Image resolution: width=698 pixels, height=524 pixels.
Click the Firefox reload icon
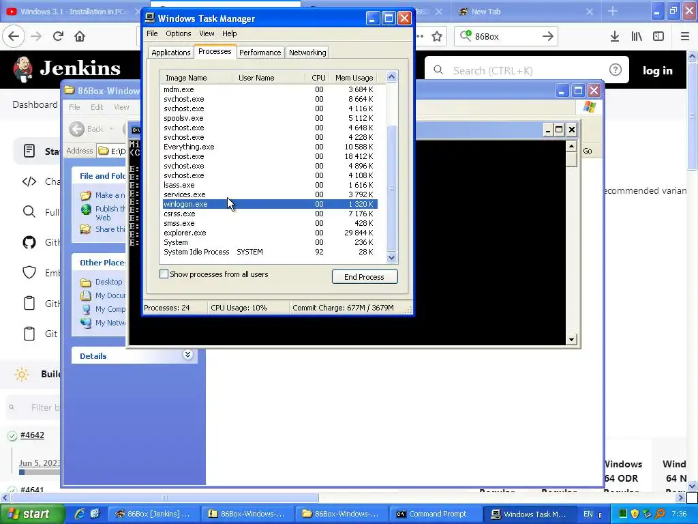pos(58,36)
